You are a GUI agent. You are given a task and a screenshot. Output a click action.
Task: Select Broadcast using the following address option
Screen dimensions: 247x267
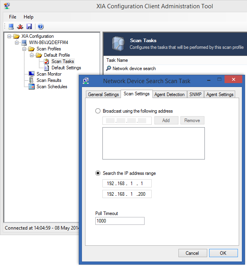(x=98, y=111)
